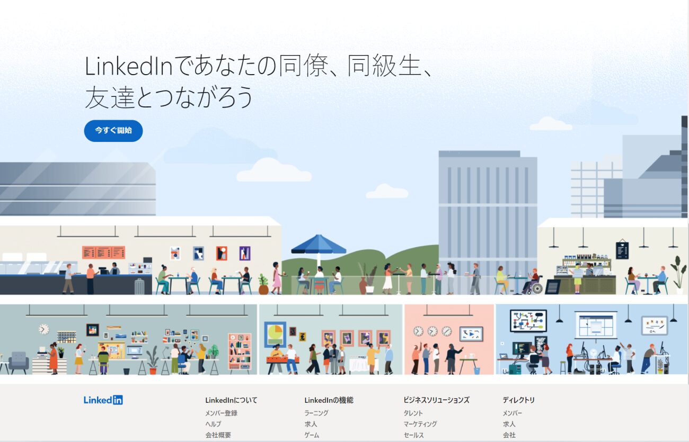The image size is (689, 442).
Task: Open the 会社概要 link
Action: (x=218, y=435)
